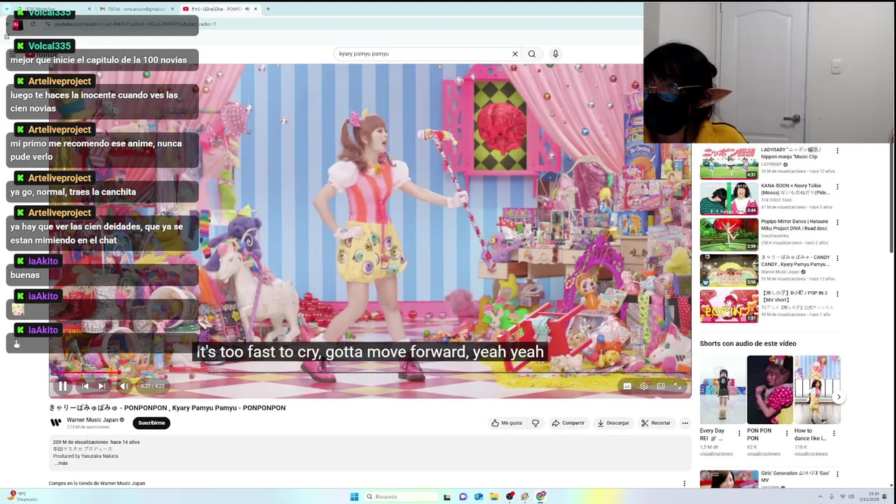Open the Popipo Mirror Dance Hatsune Miku video
This screenshot has width=896, height=504.
click(729, 234)
